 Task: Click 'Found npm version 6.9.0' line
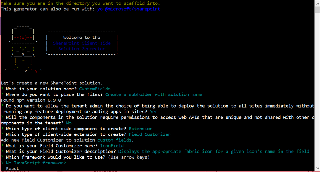[x=31, y=100]
